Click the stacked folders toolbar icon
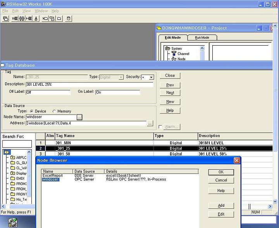 (6, 19)
